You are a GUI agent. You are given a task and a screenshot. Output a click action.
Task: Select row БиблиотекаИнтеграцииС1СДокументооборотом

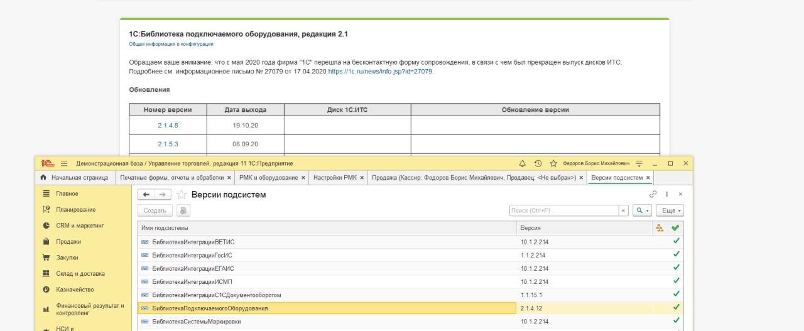[410, 295]
